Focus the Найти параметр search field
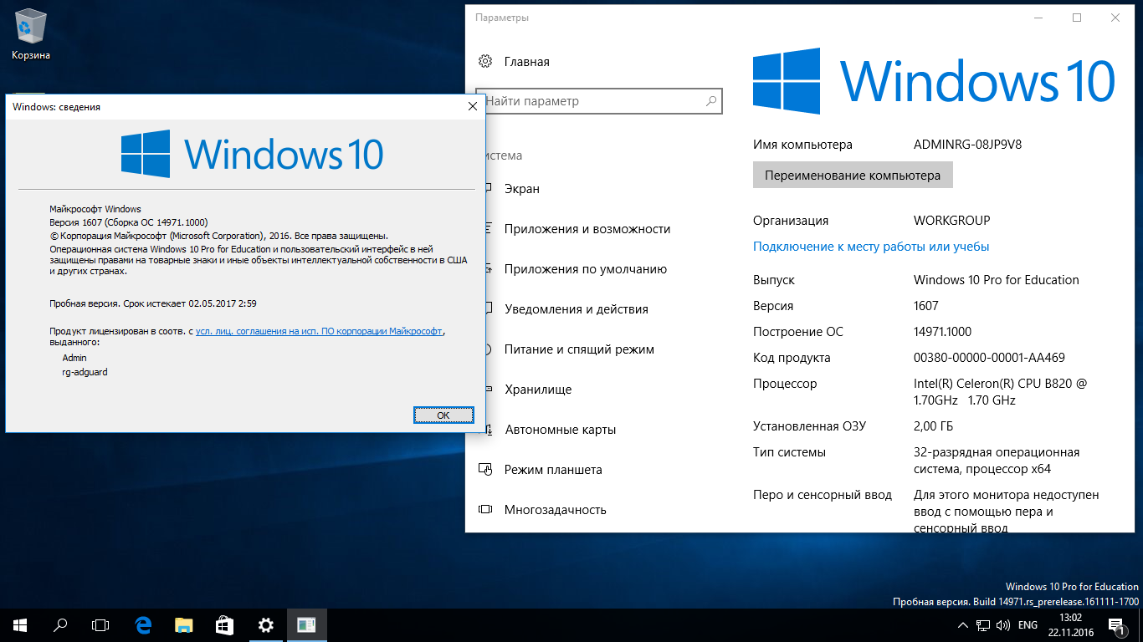1143x642 pixels. [598, 101]
